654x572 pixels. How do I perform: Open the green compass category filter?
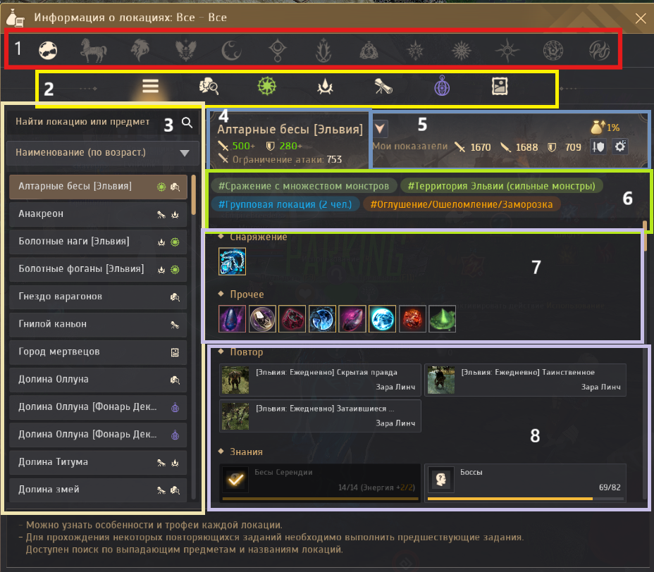pos(267,87)
